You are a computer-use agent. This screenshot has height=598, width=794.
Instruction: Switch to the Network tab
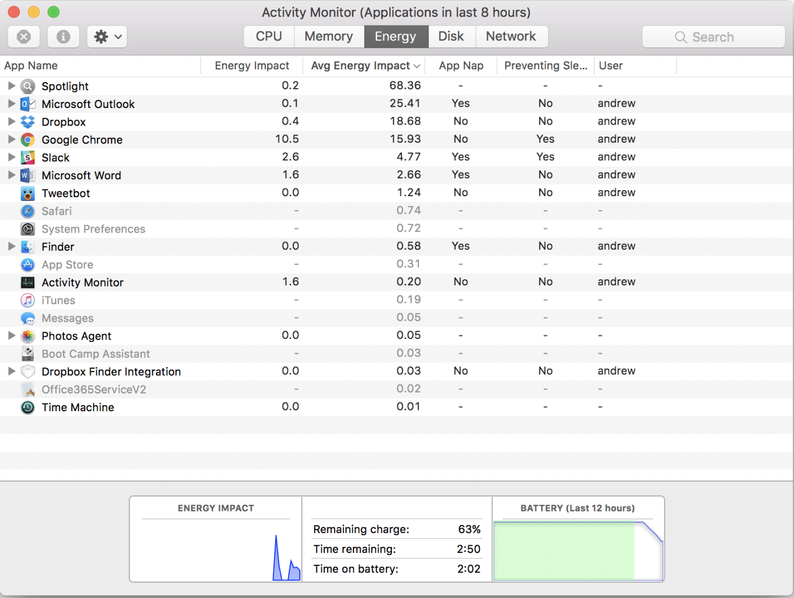[511, 36]
